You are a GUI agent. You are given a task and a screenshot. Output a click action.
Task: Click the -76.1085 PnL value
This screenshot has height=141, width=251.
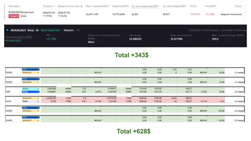210,14
